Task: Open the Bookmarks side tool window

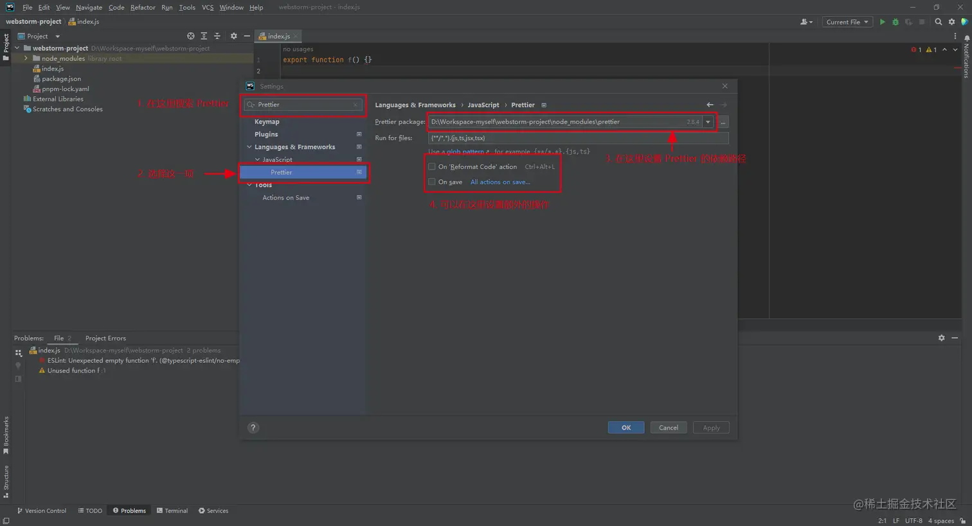Action: click(x=6, y=435)
